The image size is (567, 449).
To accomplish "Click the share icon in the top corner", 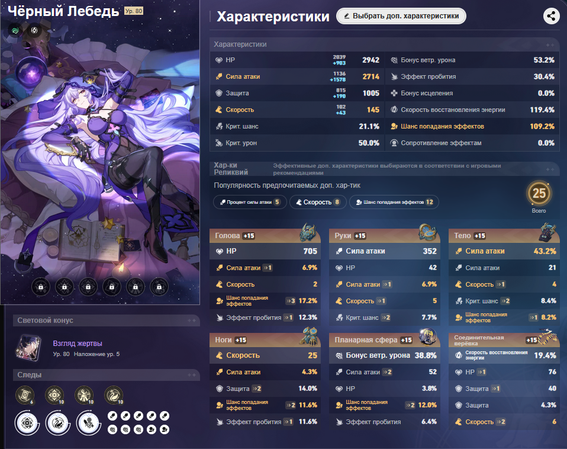I will (551, 16).
